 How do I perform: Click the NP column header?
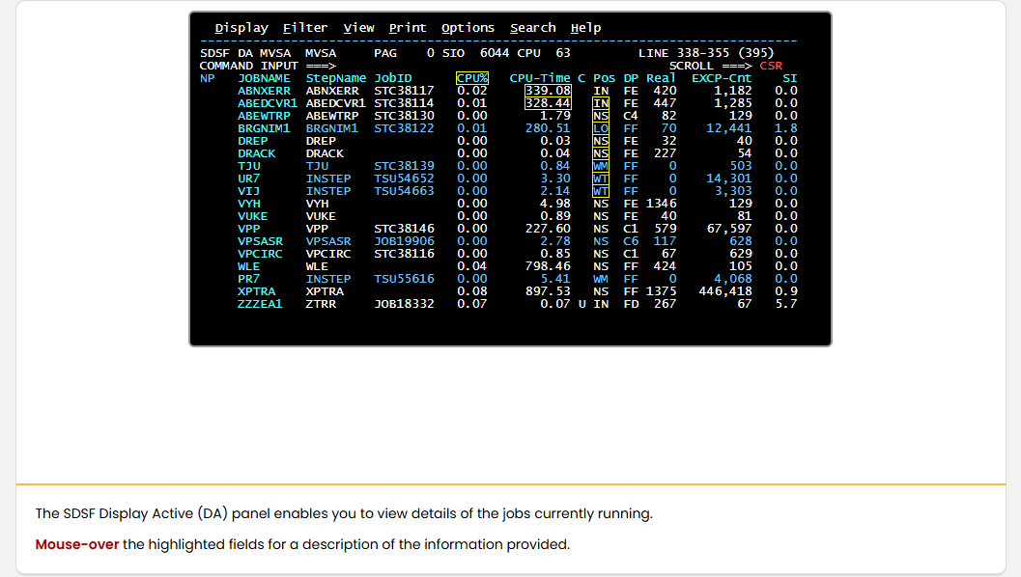coord(207,78)
